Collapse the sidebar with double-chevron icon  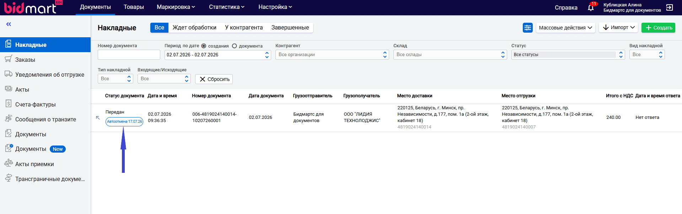click(9, 24)
